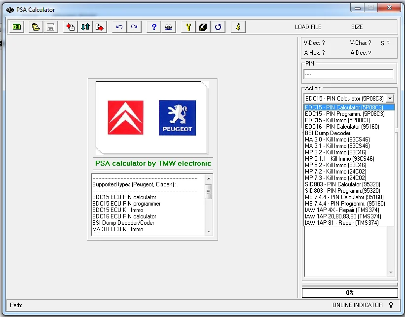Pick MA 3.1 - Kill Immo (93CS46)

(349, 145)
